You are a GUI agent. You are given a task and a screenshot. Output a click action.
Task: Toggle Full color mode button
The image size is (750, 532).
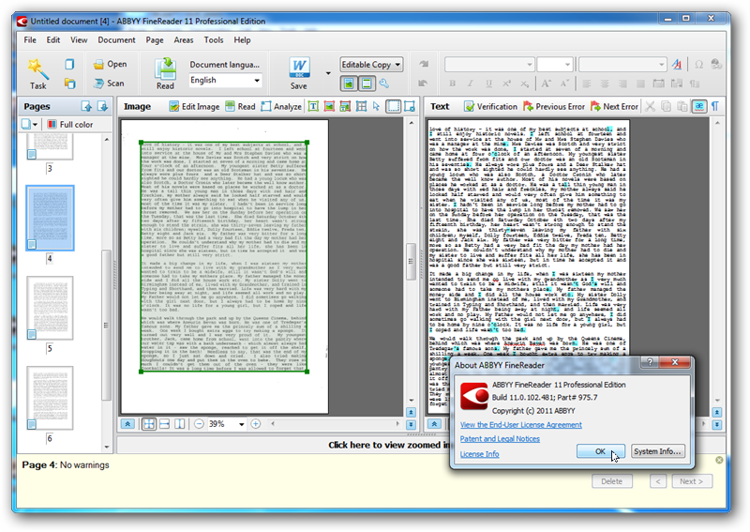(70, 125)
